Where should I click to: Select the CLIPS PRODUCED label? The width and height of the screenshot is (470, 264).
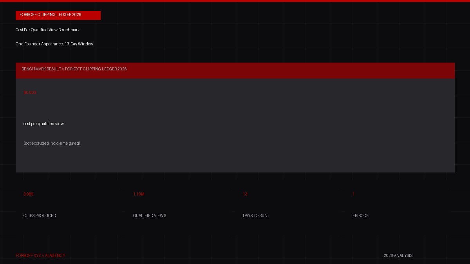[40, 216]
